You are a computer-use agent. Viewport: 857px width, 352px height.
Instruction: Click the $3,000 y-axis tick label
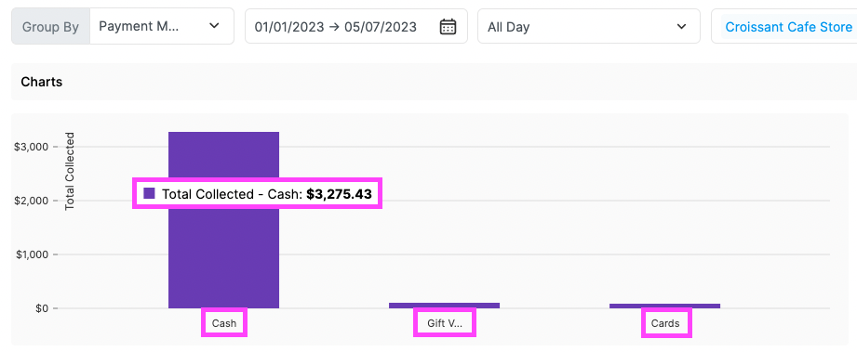(35, 147)
